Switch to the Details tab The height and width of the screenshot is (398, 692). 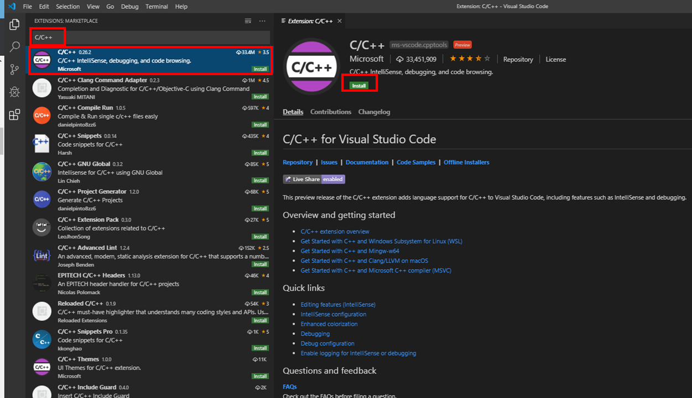[293, 112]
